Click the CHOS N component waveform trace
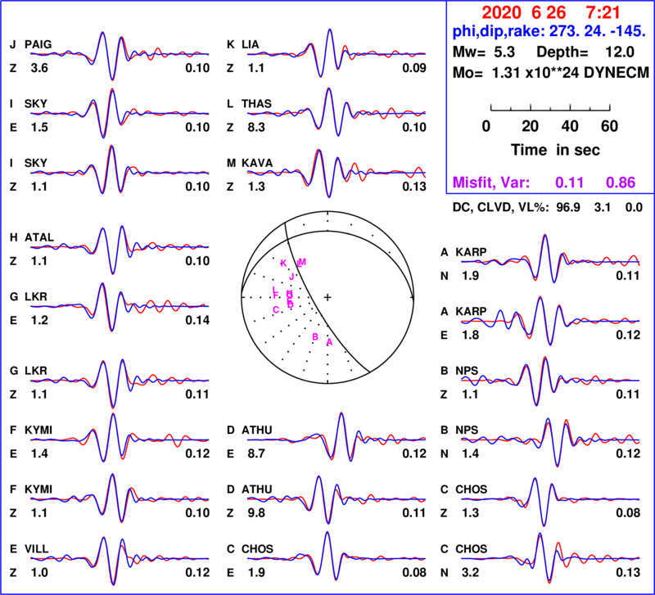This screenshot has width=655, height=595. click(x=550, y=558)
